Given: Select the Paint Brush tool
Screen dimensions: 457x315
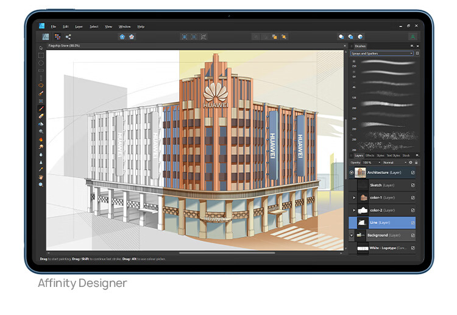Looking at the screenshot, I should [x=41, y=109].
